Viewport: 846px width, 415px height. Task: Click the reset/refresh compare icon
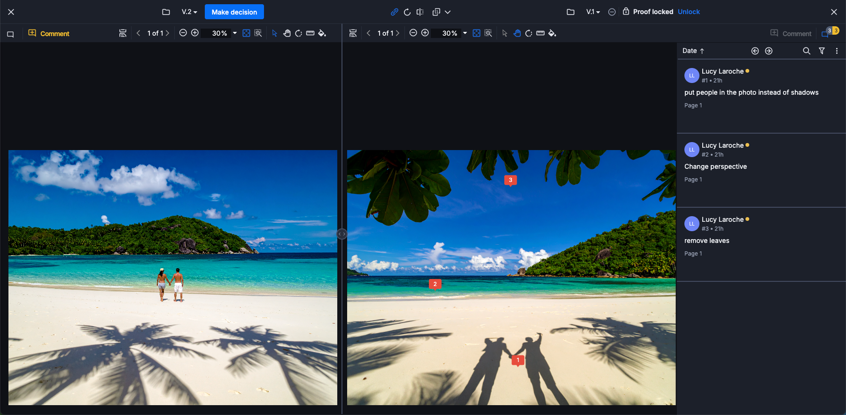407,12
